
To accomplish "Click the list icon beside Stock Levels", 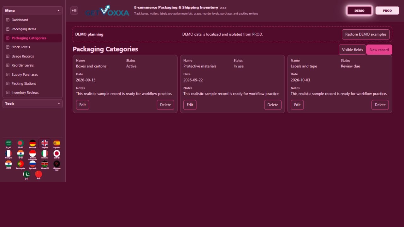I will [x=8, y=47].
